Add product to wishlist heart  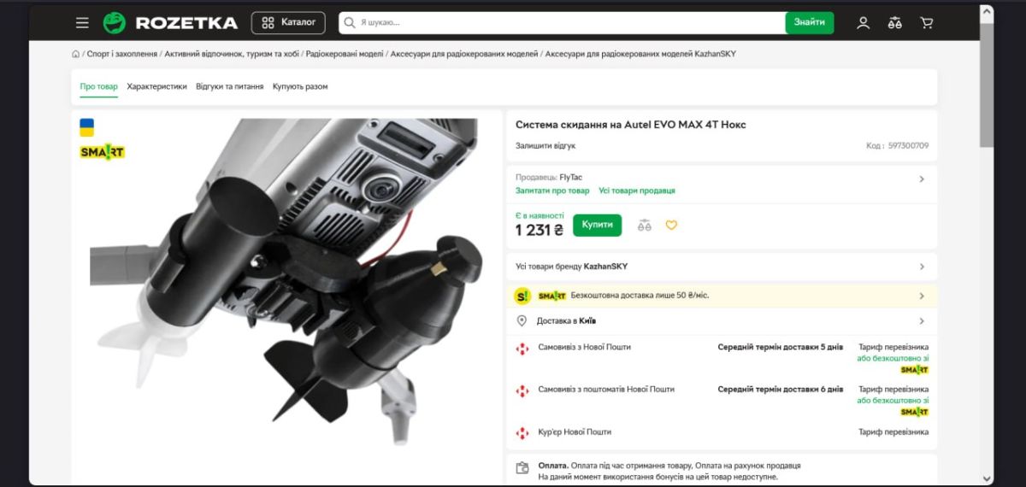[671, 226]
